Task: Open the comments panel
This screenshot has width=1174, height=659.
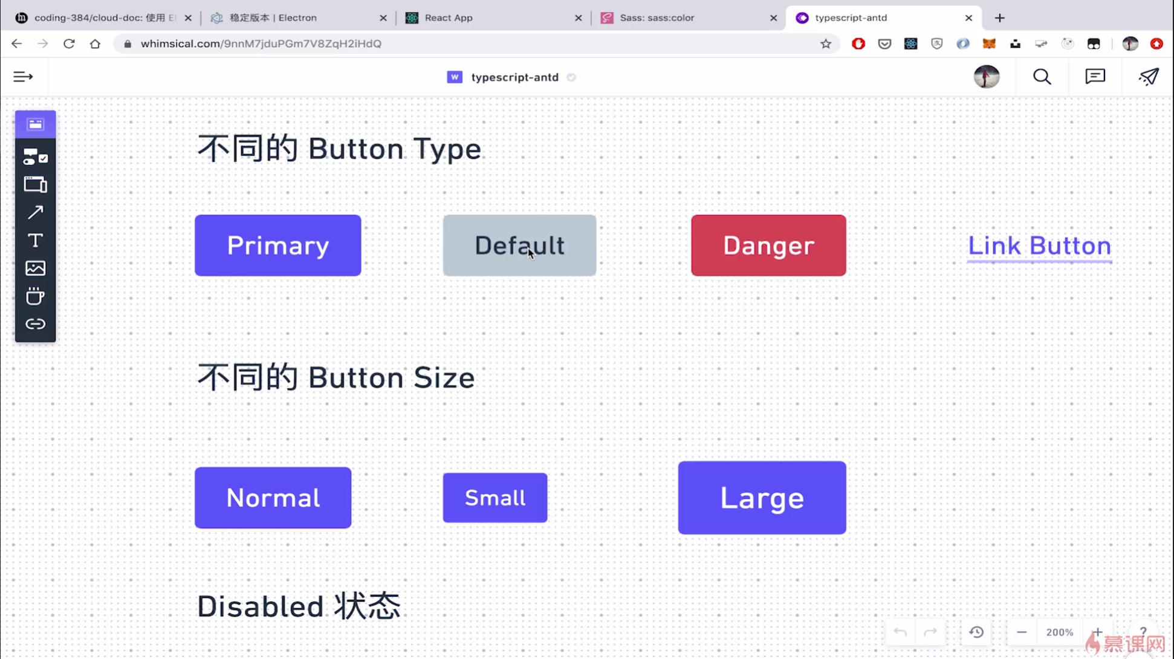Action: click(1095, 77)
